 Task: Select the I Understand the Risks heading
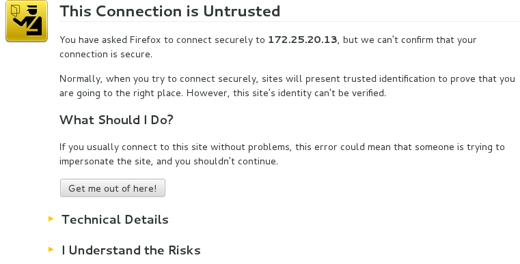click(x=131, y=250)
